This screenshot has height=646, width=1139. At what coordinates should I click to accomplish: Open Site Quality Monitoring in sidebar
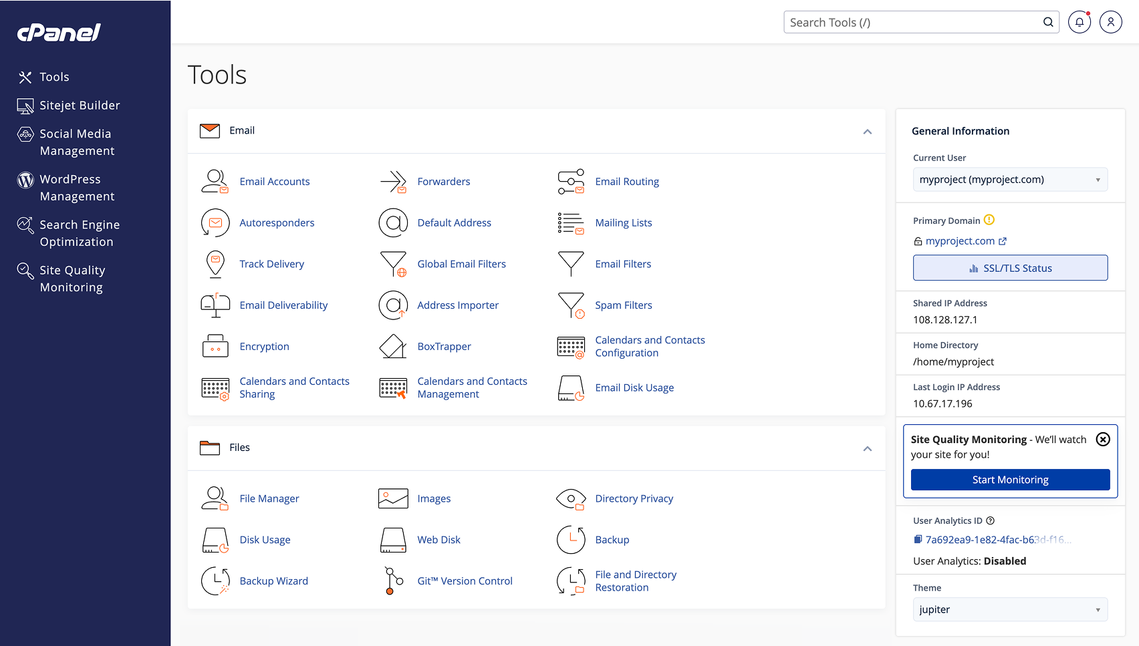72,278
